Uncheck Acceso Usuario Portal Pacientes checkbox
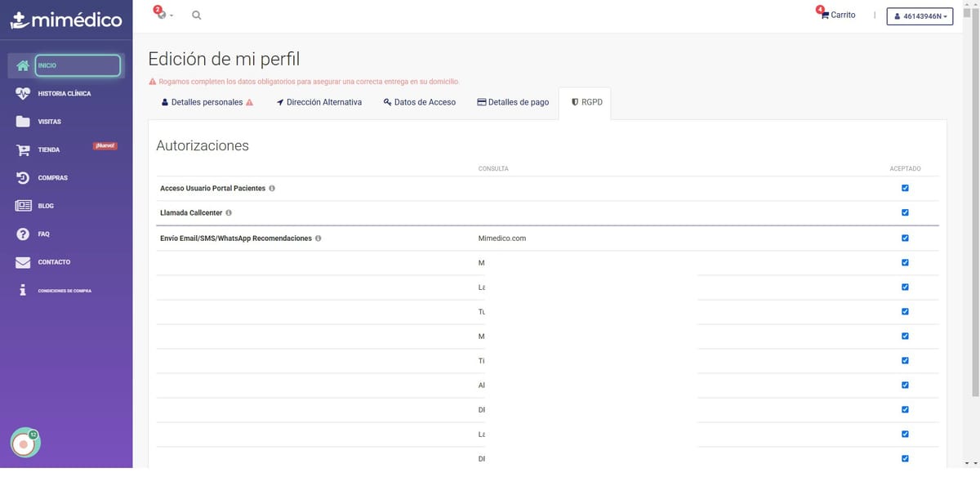The height and width of the screenshot is (477, 980). click(905, 188)
